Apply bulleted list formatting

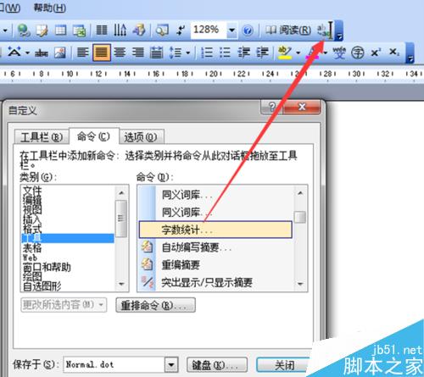pos(225,53)
